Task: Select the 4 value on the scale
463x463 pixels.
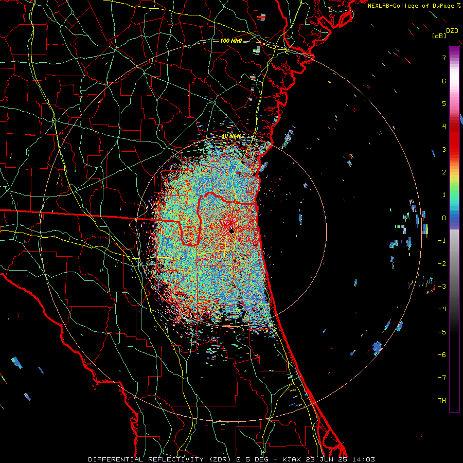Action: click(x=444, y=127)
